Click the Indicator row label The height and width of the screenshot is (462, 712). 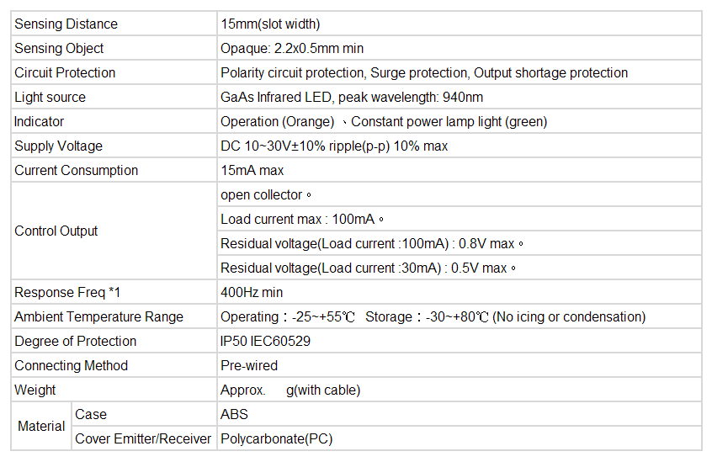tap(39, 121)
